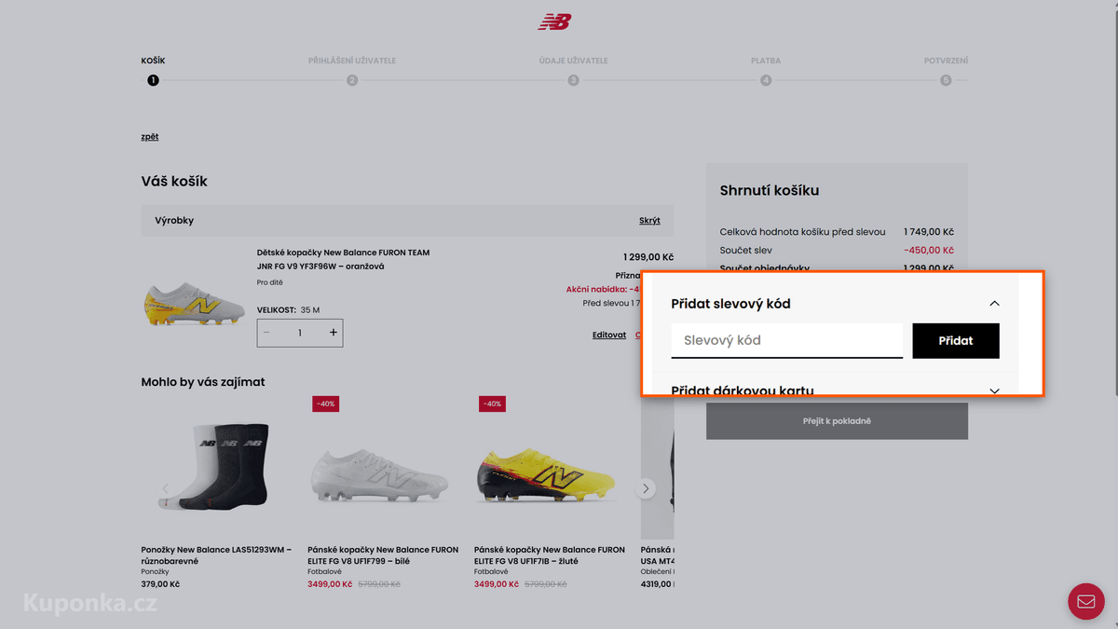Click the 379,00 Kč socks price
The width and height of the screenshot is (1118, 629).
[x=160, y=584]
